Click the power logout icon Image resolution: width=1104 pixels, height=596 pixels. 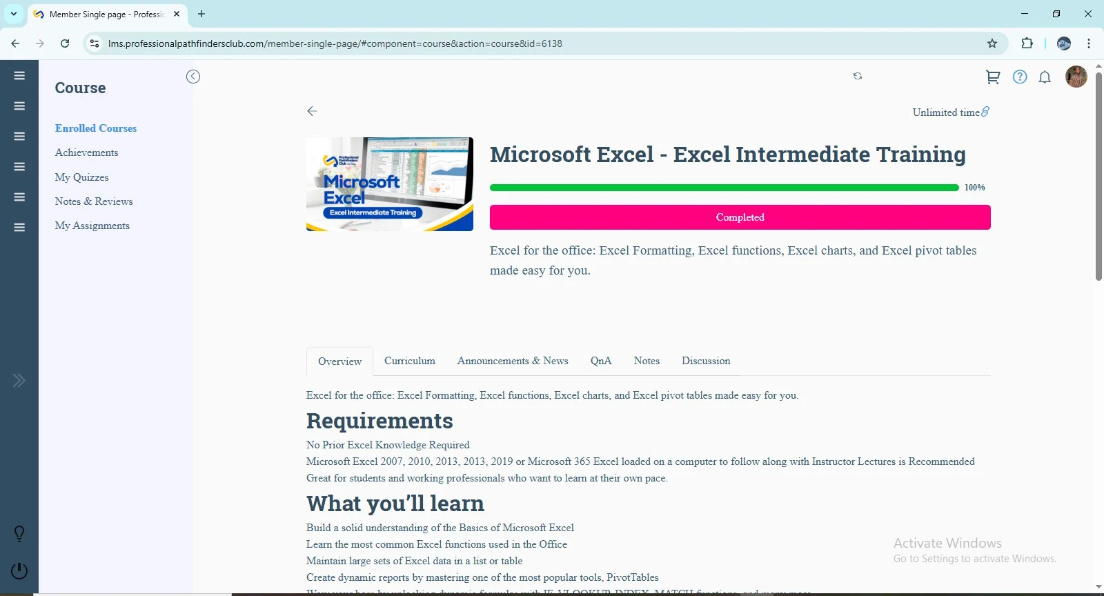tap(19, 570)
